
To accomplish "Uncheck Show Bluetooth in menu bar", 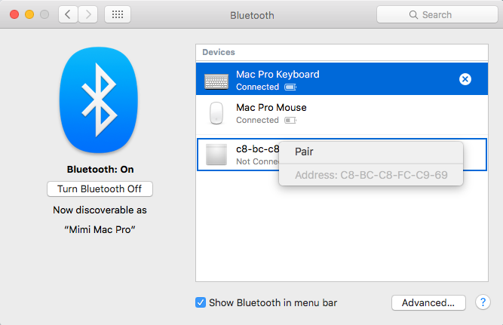I will tap(201, 302).
